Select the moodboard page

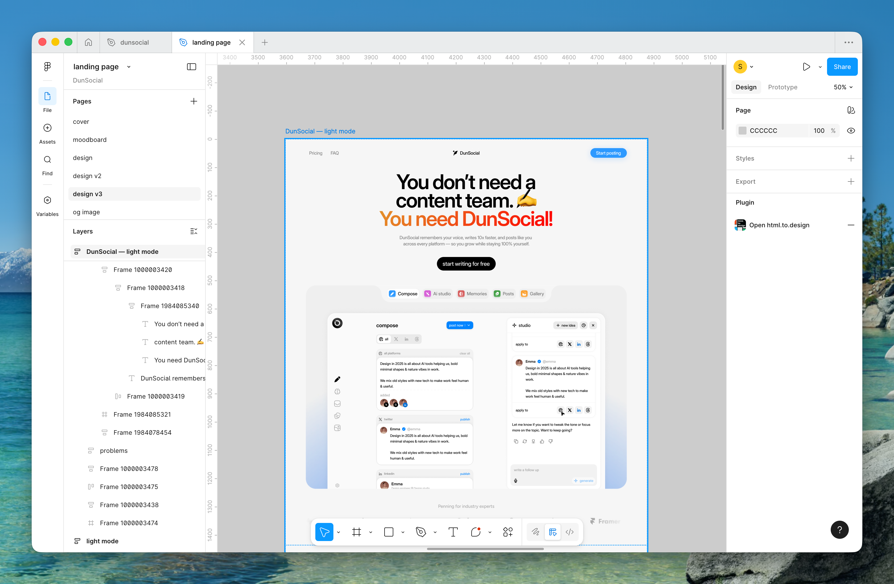pos(90,140)
